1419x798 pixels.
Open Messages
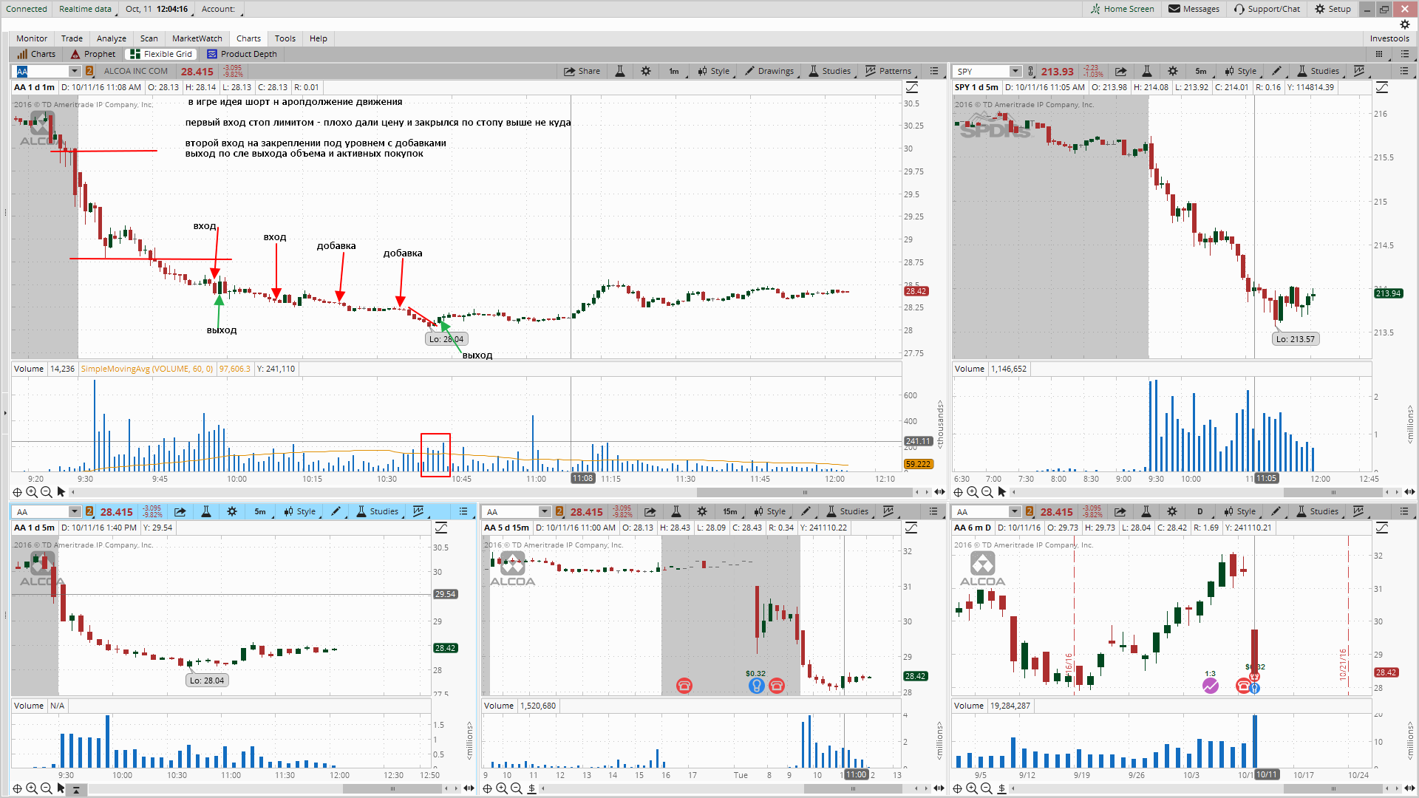click(1194, 9)
